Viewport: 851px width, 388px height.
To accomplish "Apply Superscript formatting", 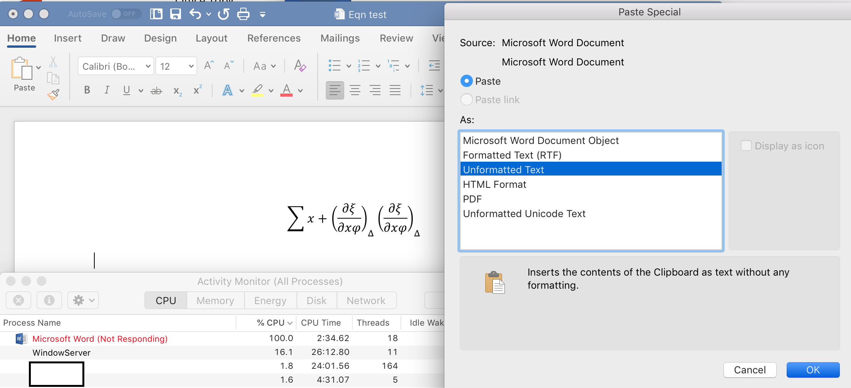I will click(x=198, y=90).
